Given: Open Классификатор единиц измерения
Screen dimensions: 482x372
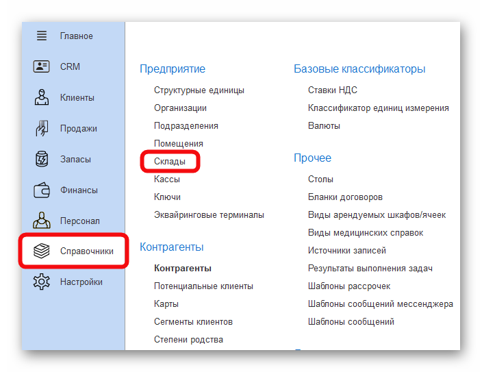Looking at the screenshot, I should click(379, 108).
